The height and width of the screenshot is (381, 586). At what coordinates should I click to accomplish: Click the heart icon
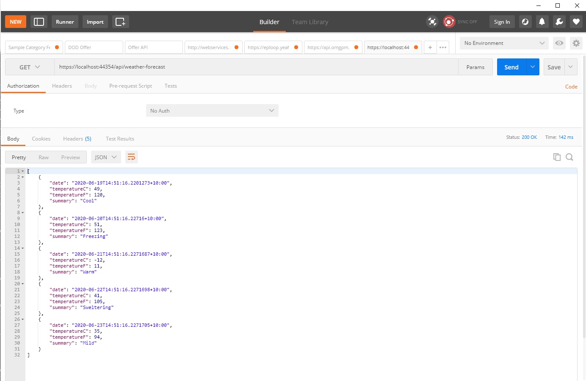(576, 22)
